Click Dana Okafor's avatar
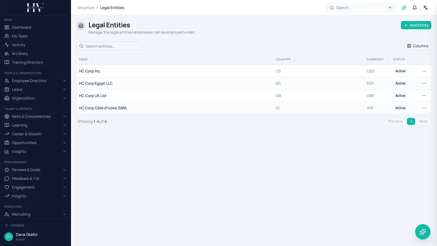 [9, 237]
